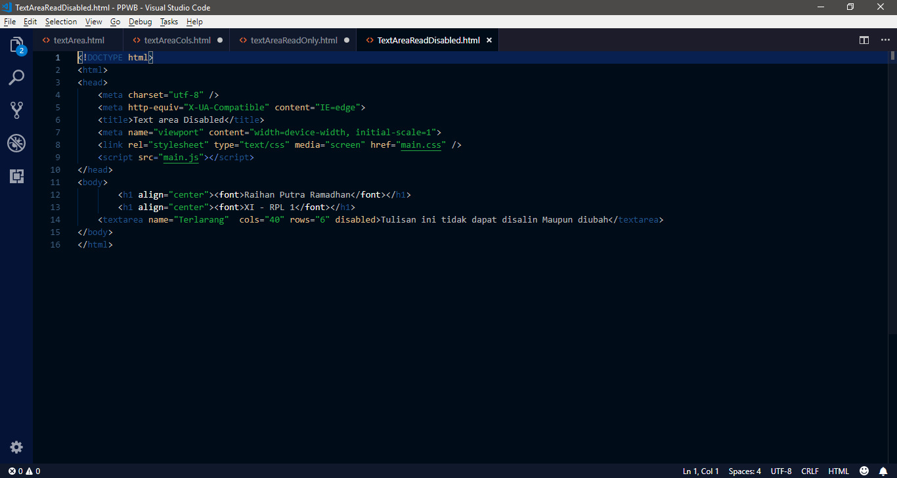The image size is (897, 478).
Task: Change the UTF-8 encoding setting
Action: tap(781, 471)
